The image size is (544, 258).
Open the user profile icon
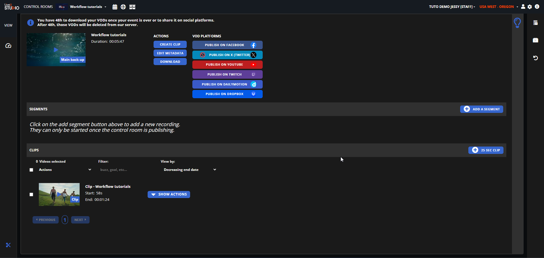click(523, 7)
